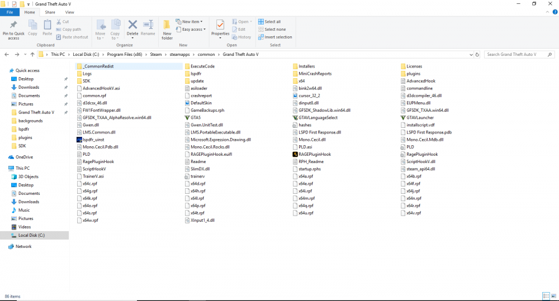The width and height of the screenshot is (559, 301).
Task: Click the Open ribbon command
Action: 241,22
